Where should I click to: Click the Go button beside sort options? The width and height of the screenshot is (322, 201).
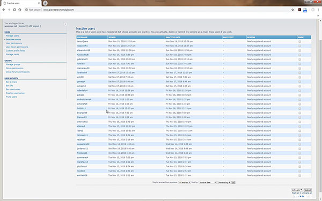click(x=233, y=182)
